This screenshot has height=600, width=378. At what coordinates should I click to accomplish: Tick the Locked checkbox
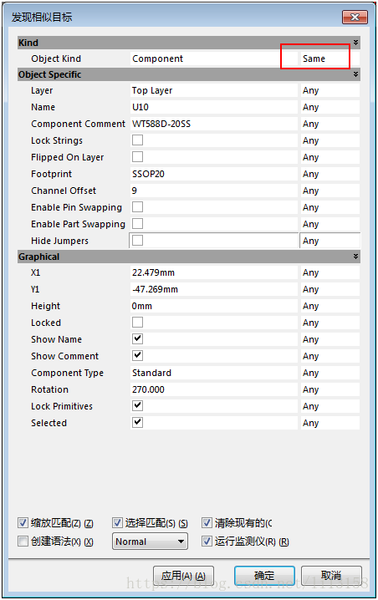(x=137, y=323)
